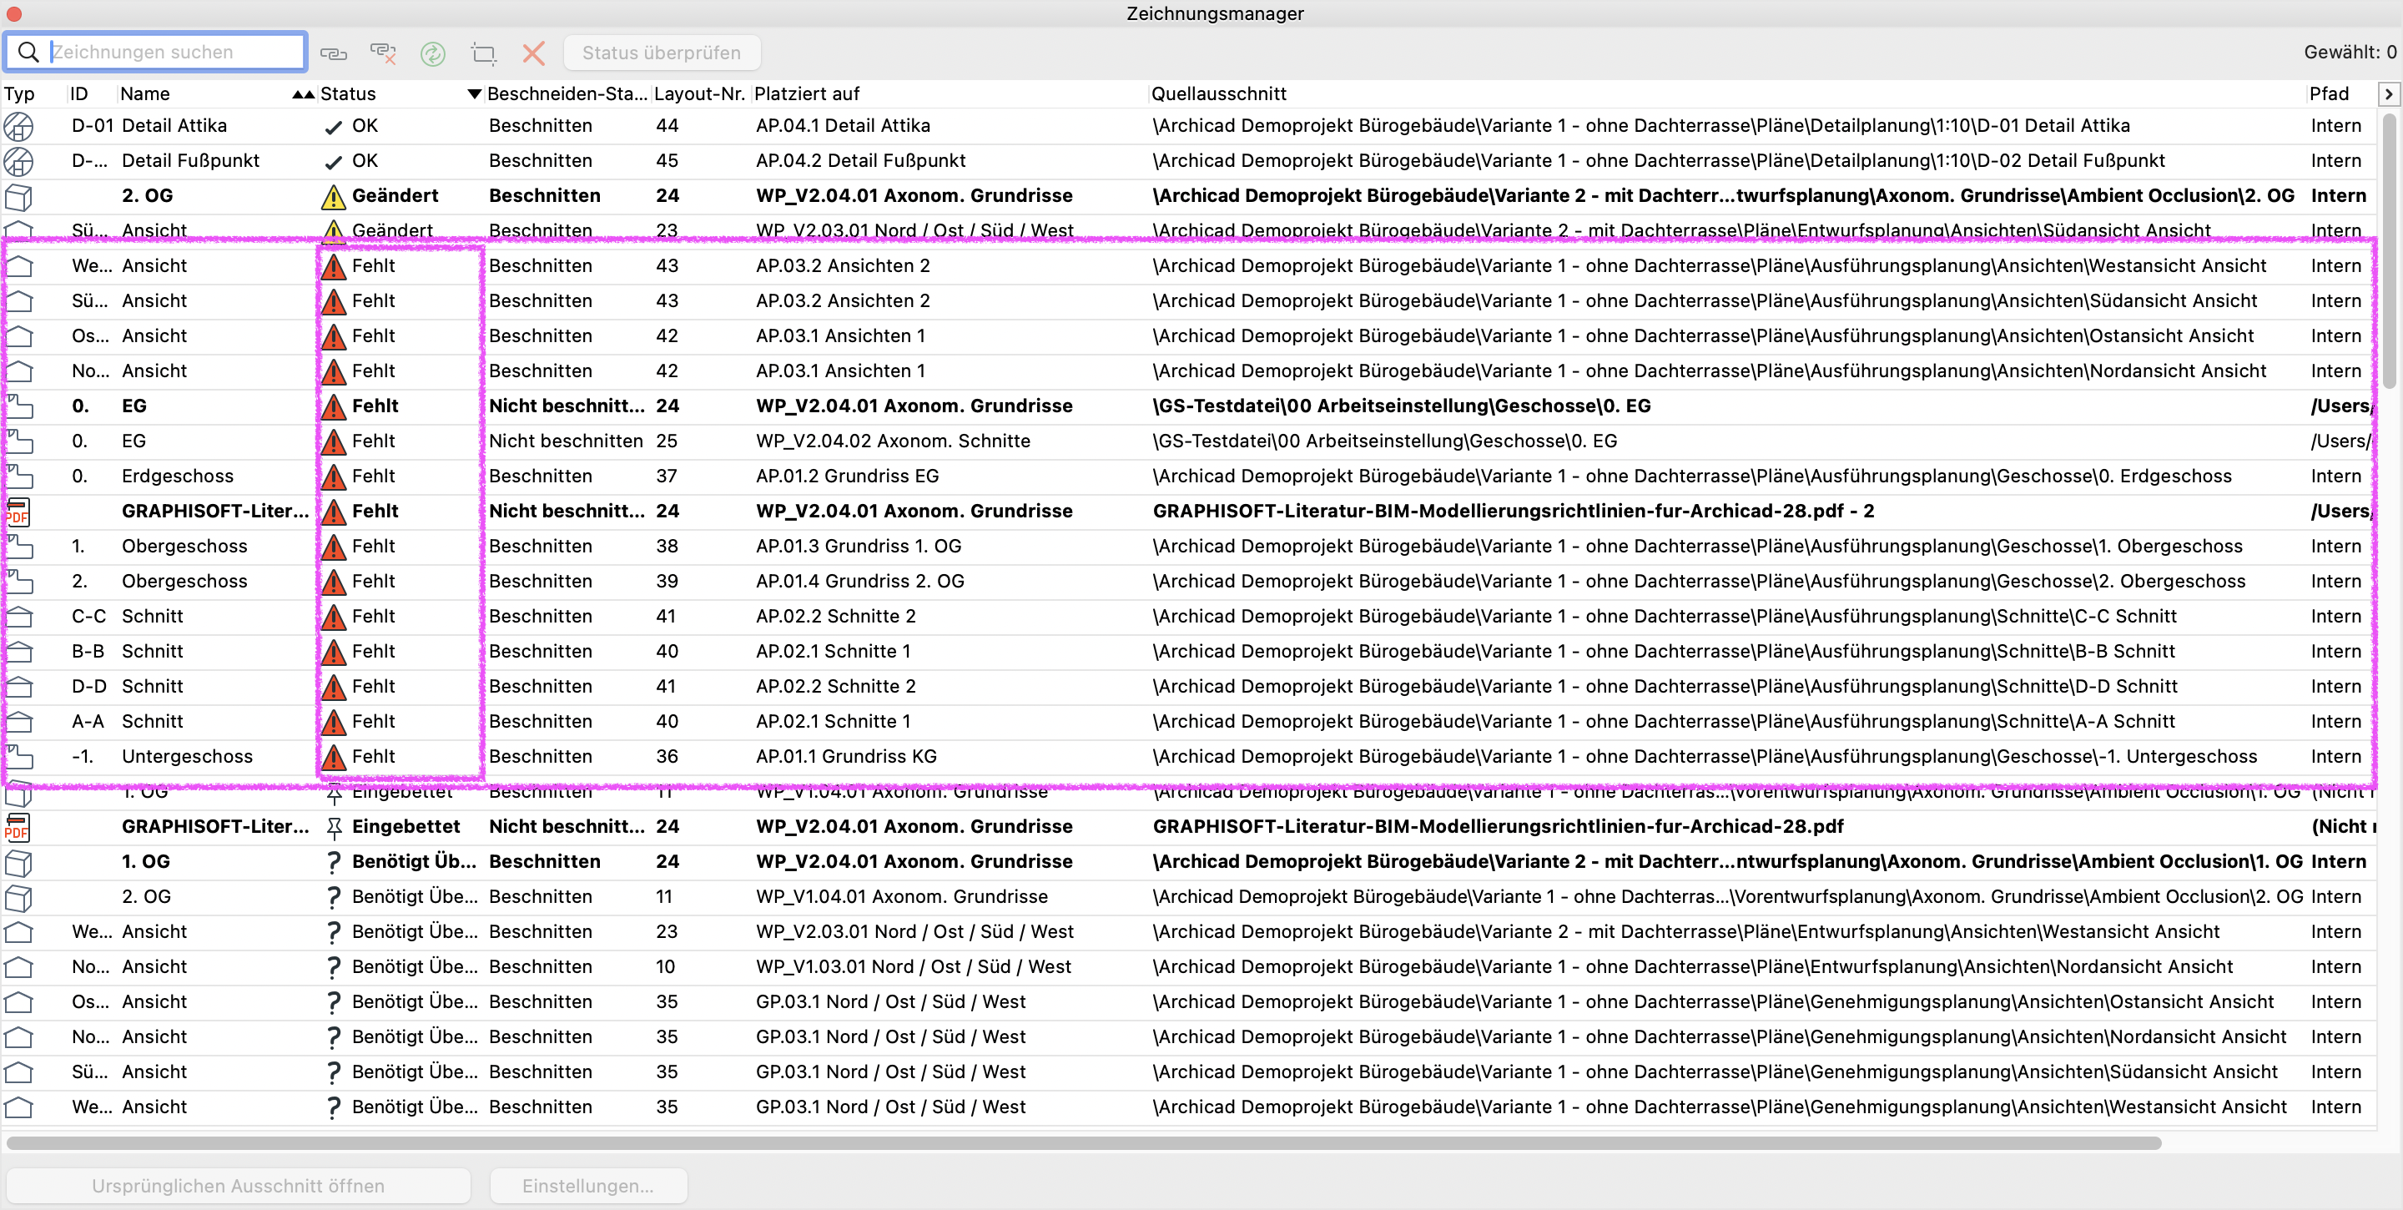Click the crop frame toolbar icon
The width and height of the screenshot is (2403, 1210).
pyautogui.click(x=483, y=53)
